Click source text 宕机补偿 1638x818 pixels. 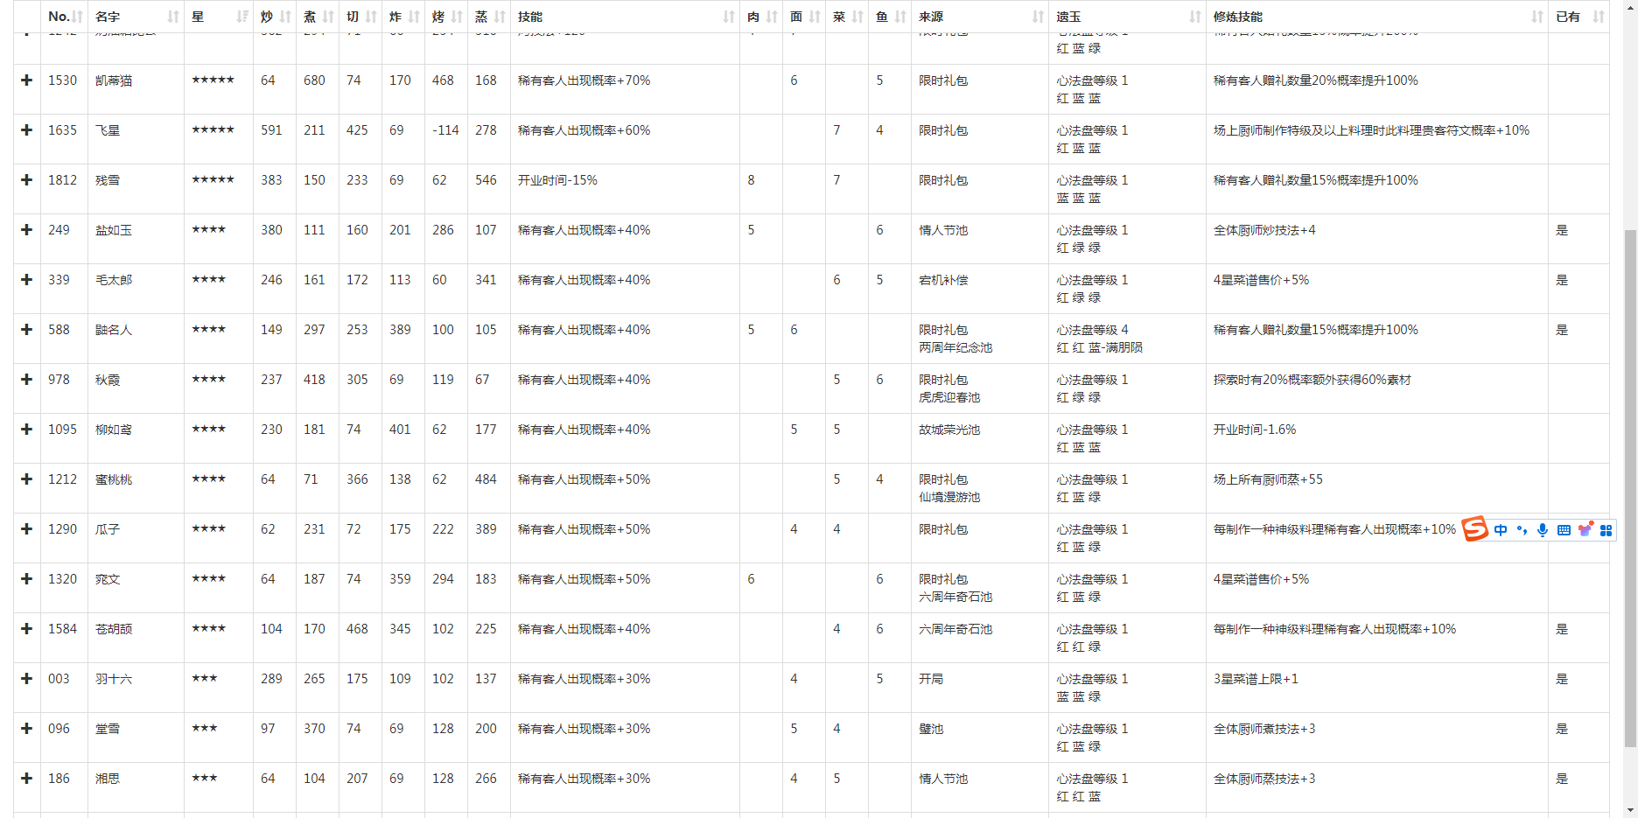coord(943,280)
